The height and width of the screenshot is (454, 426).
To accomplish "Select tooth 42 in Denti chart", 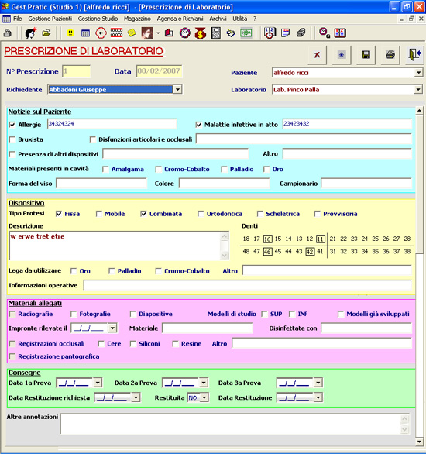I will coord(310,252).
